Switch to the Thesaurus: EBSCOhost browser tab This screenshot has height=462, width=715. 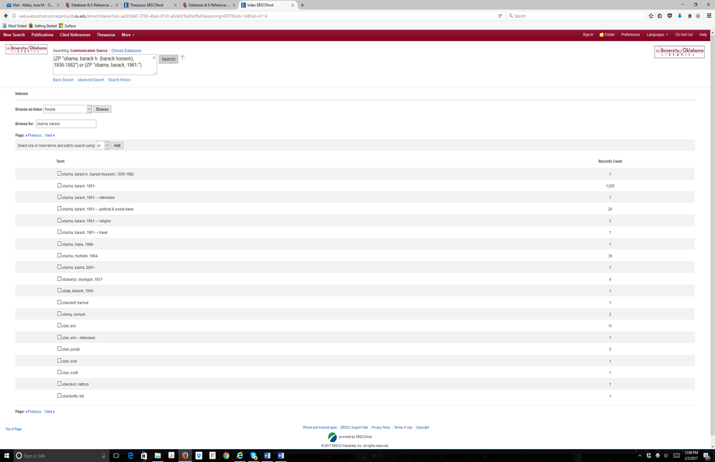(x=147, y=5)
